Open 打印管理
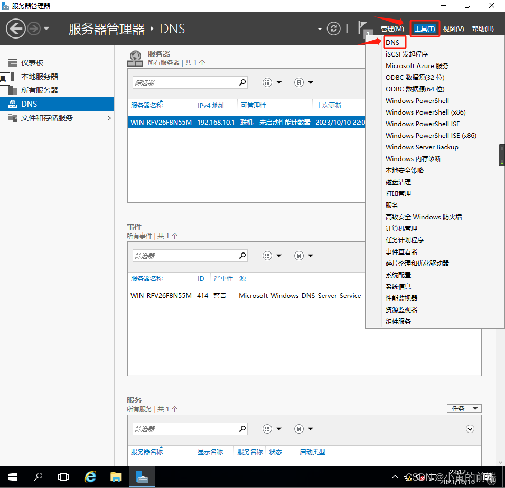 pos(398,193)
